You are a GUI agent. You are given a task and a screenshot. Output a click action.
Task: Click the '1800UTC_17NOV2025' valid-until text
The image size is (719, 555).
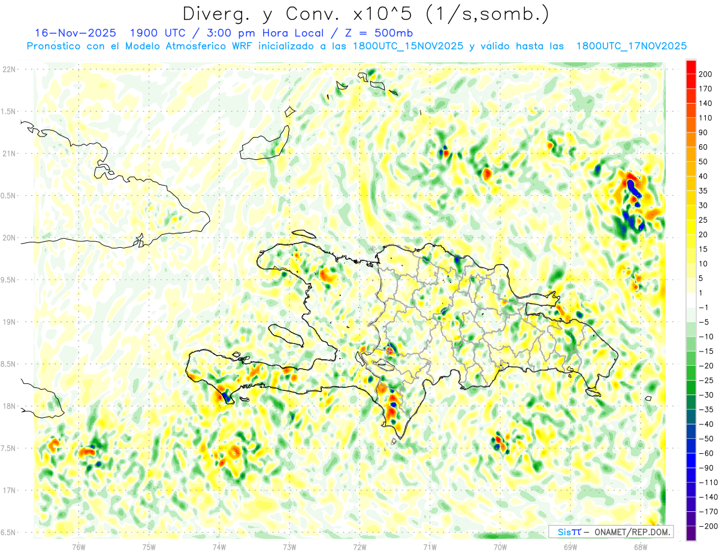click(632, 46)
